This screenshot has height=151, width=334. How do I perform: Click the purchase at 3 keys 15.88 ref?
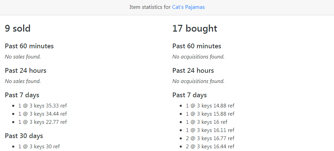[x=210, y=114]
